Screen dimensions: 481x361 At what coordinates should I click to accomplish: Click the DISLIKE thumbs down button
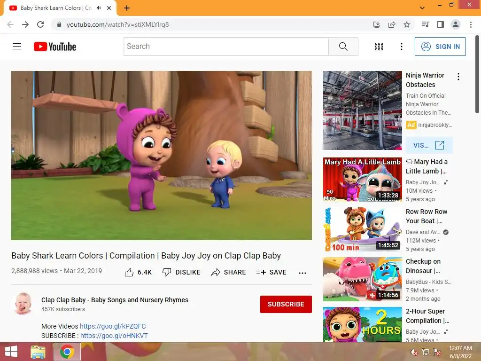coord(181,272)
